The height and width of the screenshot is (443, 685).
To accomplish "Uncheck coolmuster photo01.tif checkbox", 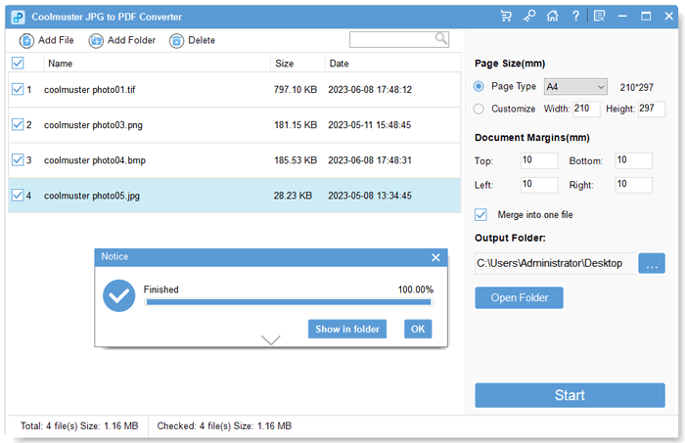I will [18, 90].
